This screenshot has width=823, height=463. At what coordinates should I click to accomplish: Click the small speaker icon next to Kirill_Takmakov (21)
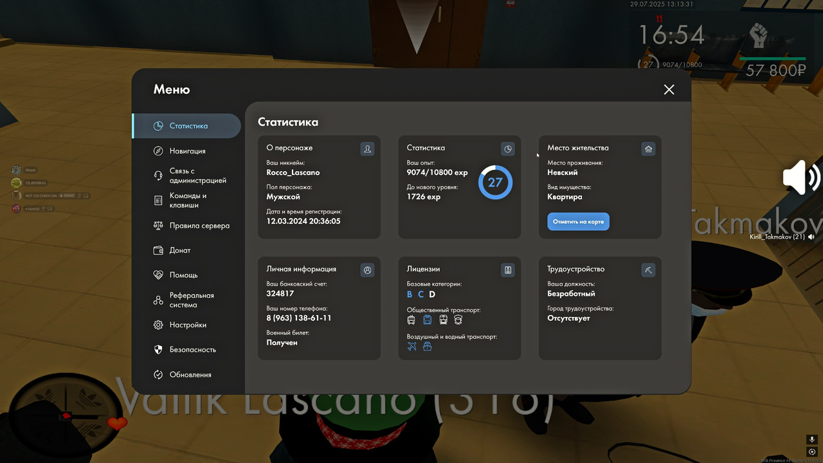(x=811, y=237)
